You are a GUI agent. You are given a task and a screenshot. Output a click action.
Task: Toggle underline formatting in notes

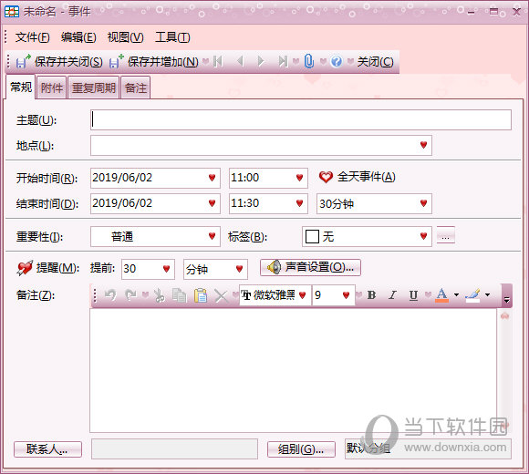(x=413, y=295)
